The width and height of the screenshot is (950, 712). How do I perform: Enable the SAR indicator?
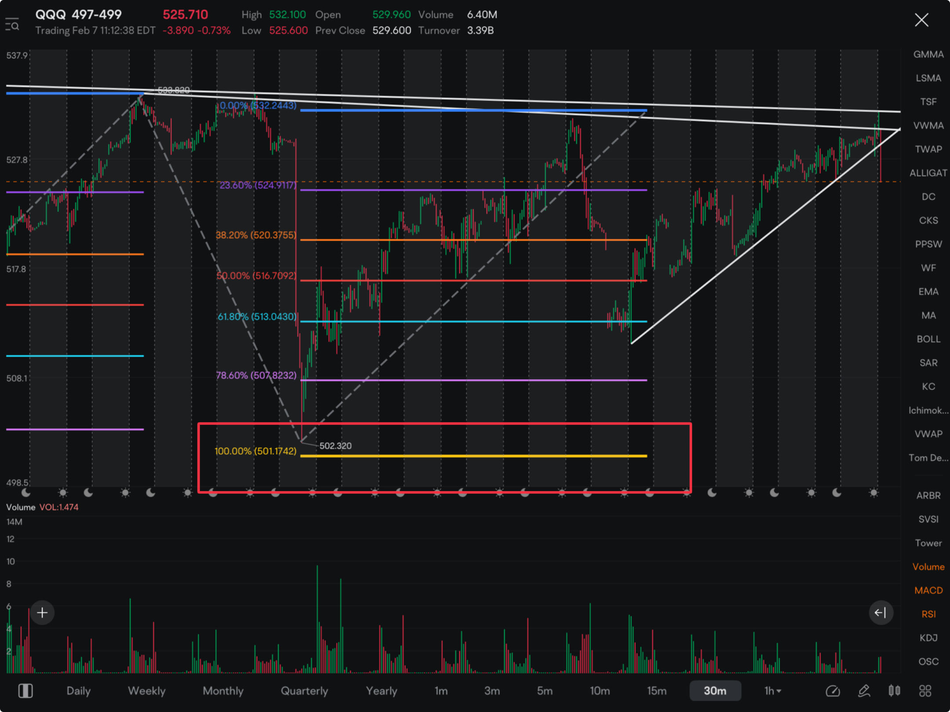click(x=928, y=363)
